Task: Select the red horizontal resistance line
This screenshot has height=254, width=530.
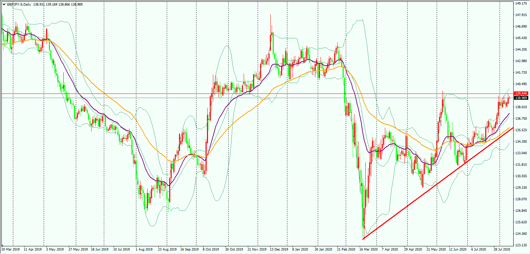Action: click(257, 94)
